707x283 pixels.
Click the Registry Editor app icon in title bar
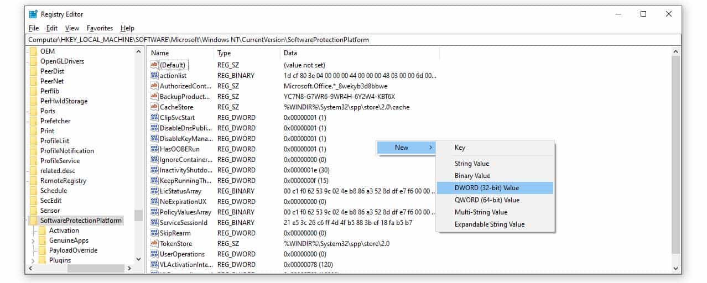[33, 14]
